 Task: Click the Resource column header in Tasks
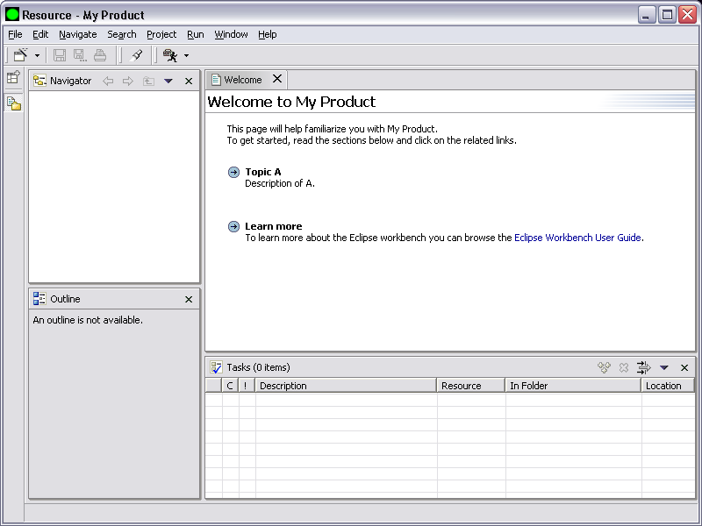point(470,386)
